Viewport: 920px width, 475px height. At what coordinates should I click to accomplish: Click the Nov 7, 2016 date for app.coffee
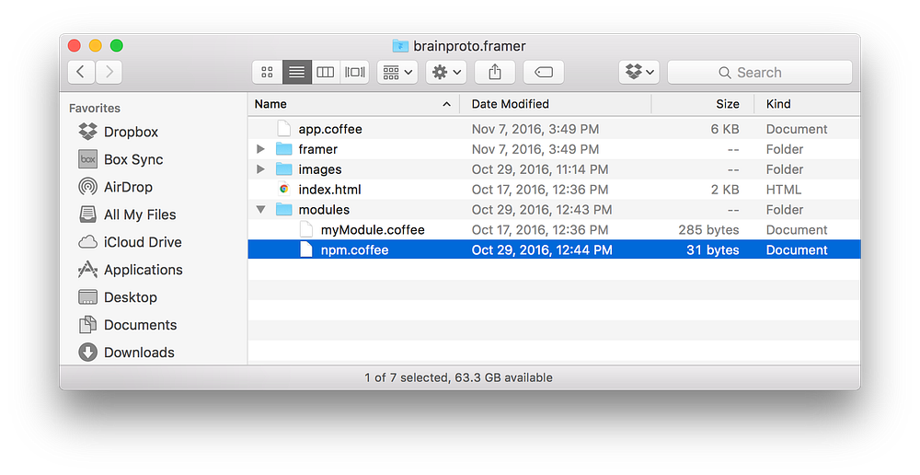pos(535,129)
